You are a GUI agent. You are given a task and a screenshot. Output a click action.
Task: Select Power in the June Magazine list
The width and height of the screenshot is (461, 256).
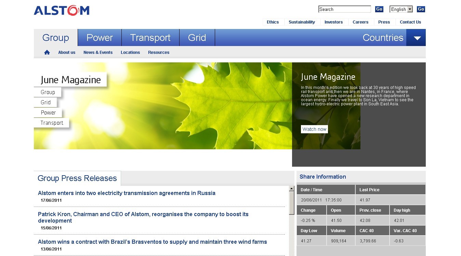[48, 112]
